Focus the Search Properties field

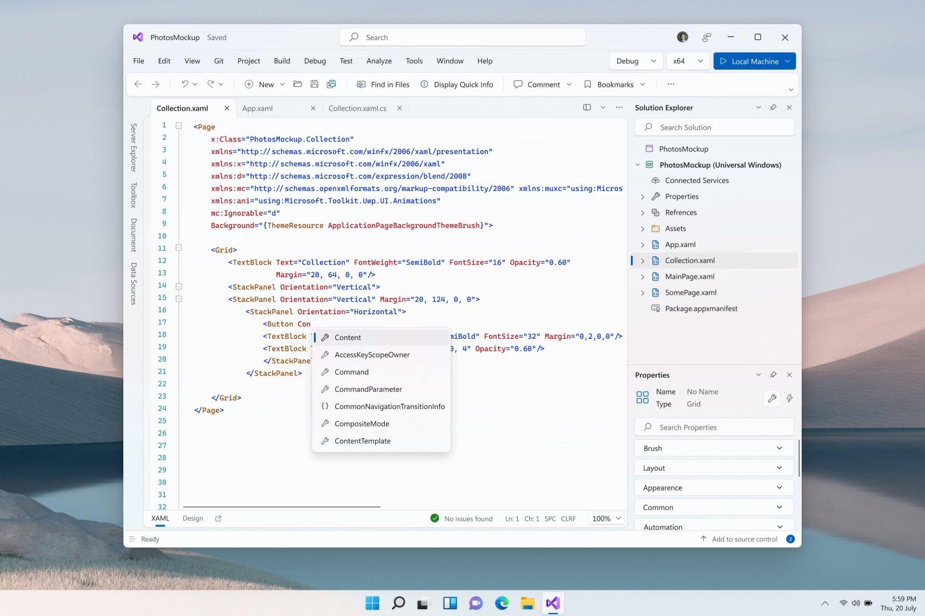coord(714,427)
